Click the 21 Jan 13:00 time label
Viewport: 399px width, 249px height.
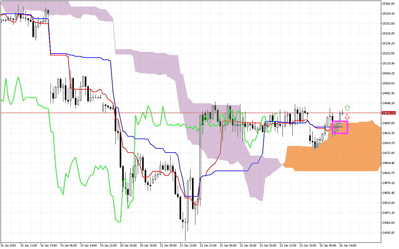coord(188,245)
